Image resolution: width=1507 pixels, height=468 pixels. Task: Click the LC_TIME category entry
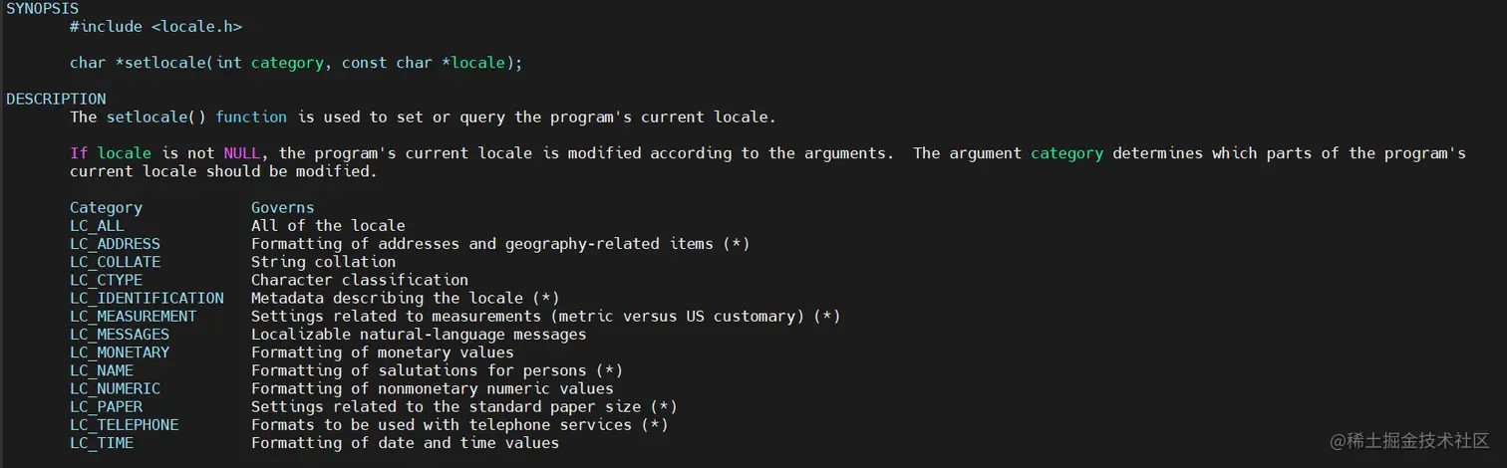(x=101, y=443)
